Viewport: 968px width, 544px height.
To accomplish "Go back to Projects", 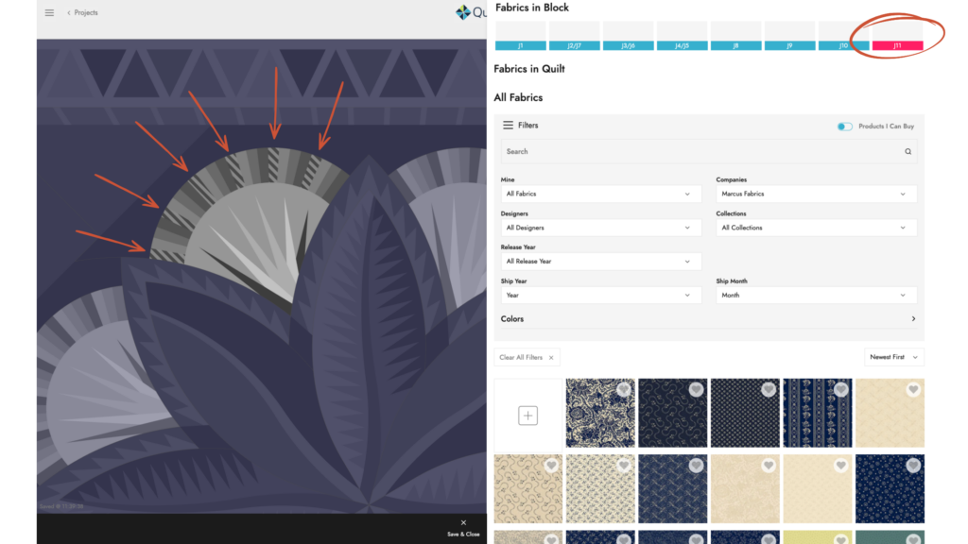I will (x=82, y=13).
